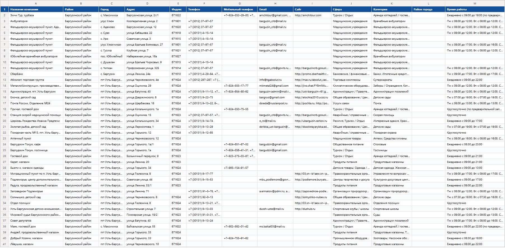Click the phone "+7 (30131) 9-12-85"
This screenshot has width=505, height=252.
click(204, 133)
